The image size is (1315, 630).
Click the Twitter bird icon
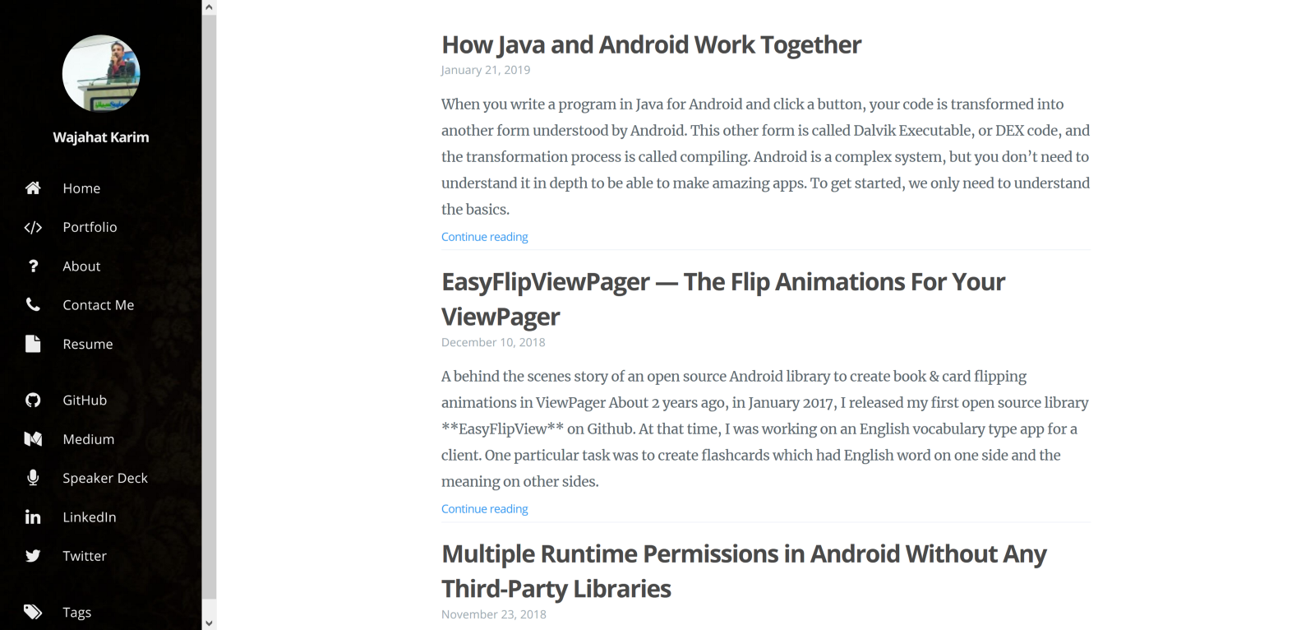[x=33, y=556]
